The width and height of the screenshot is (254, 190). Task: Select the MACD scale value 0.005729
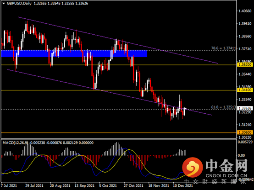coord(245,142)
